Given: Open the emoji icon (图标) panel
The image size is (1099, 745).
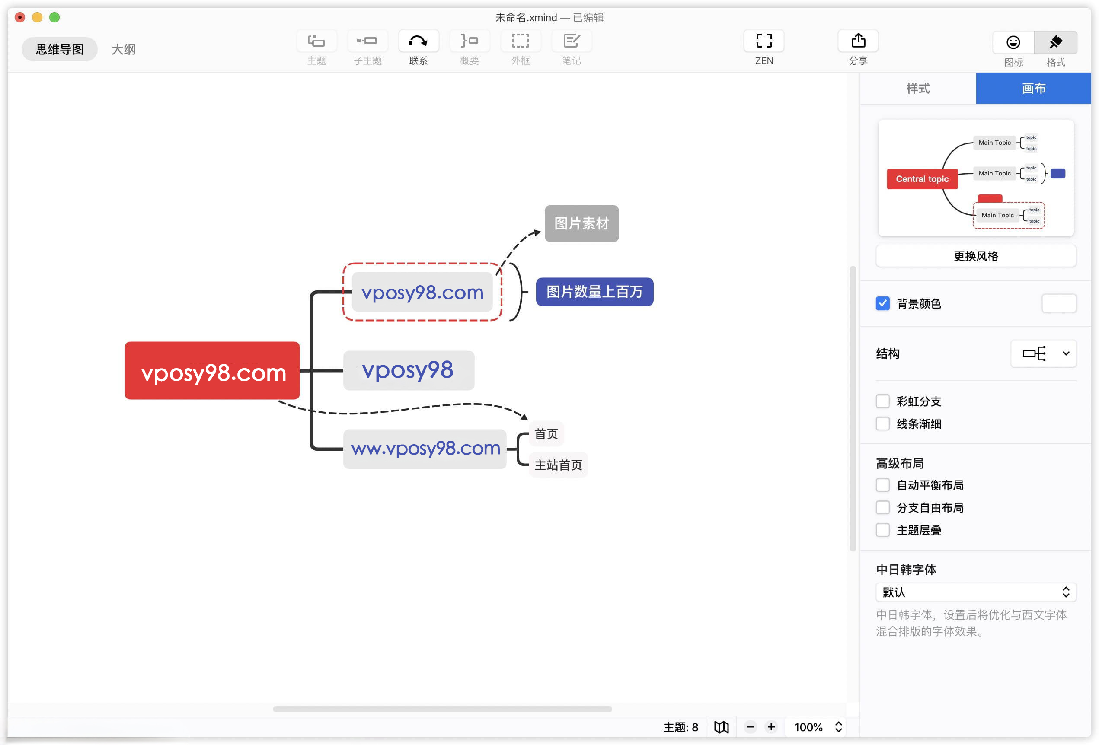Looking at the screenshot, I should coord(1013,43).
